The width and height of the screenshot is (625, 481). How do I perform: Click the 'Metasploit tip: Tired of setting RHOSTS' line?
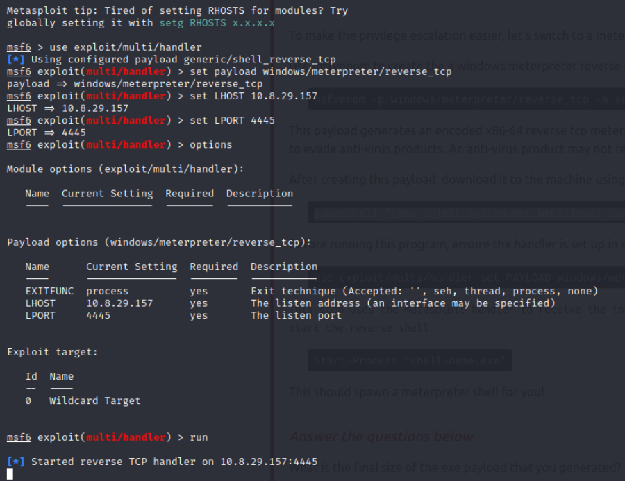tap(177, 11)
